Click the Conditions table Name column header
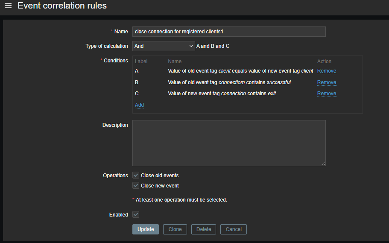Screen dimensions: 389x243 coord(175,61)
